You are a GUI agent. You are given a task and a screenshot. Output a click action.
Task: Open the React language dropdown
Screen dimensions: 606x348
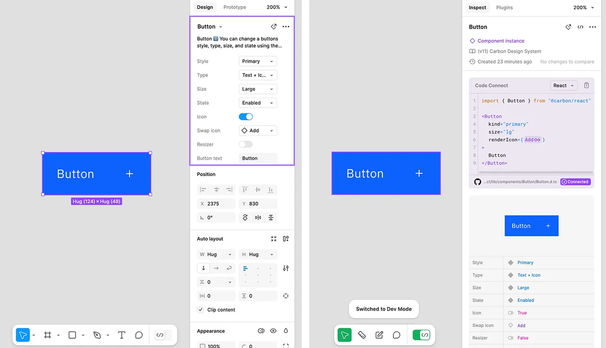[563, 85]
